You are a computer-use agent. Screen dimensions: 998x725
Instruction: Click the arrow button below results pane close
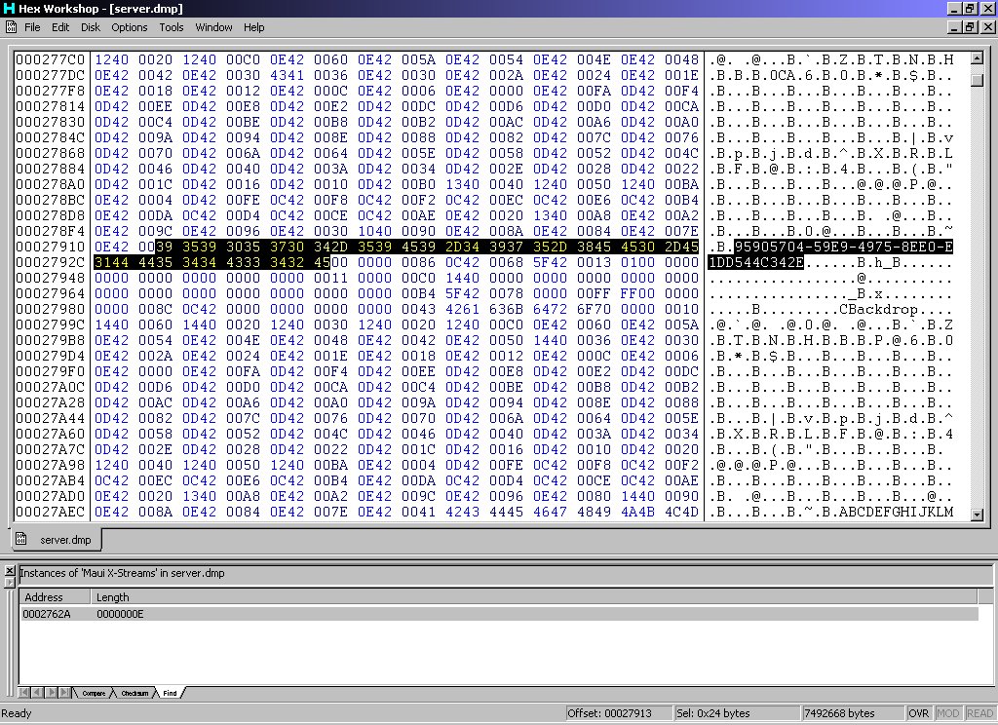click(x=10, y=582)
